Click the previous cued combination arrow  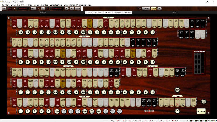point(43,9)
